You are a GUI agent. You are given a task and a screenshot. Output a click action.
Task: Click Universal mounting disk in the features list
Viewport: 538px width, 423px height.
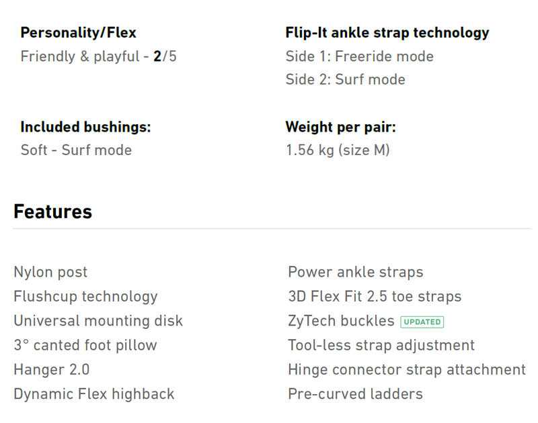click(98, 321)
